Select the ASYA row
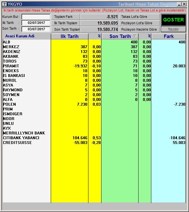Screen dimensions: 189x212 coord(94,85)
